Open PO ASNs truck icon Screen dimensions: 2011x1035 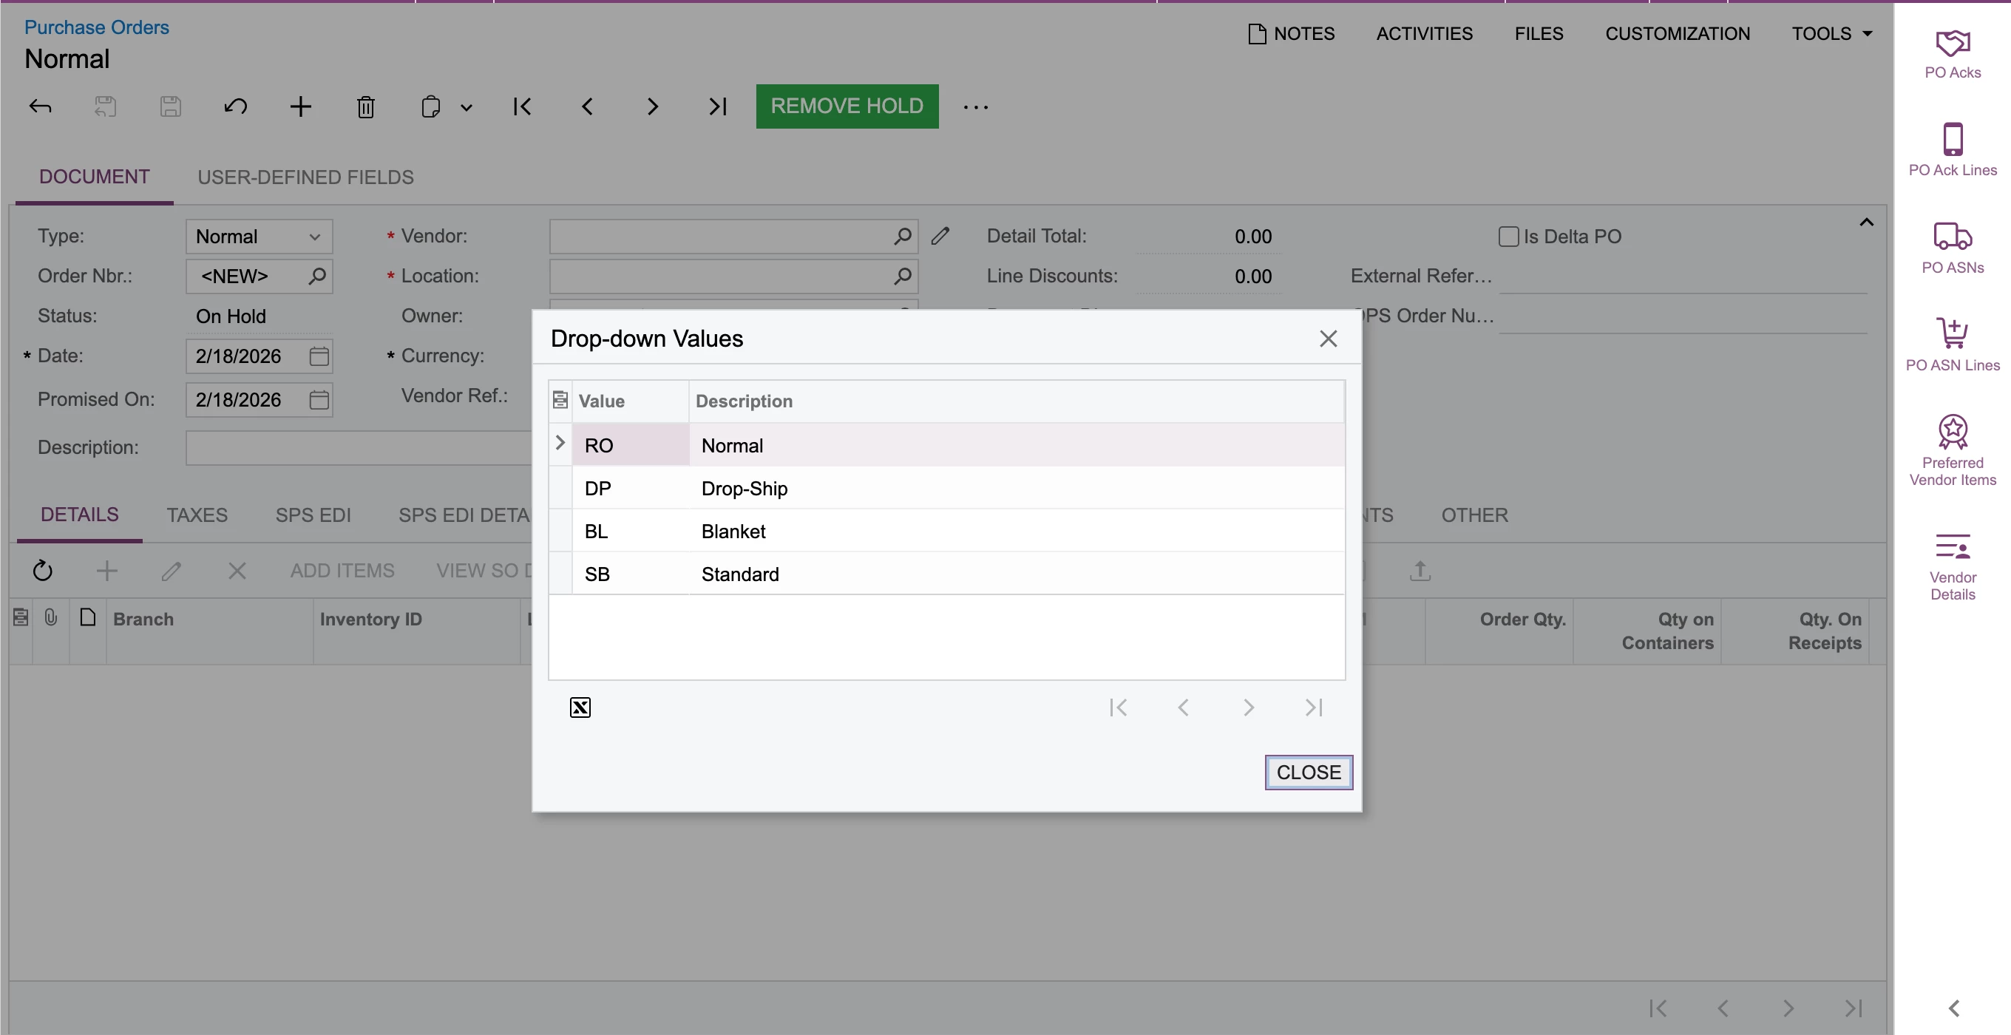1952,237
